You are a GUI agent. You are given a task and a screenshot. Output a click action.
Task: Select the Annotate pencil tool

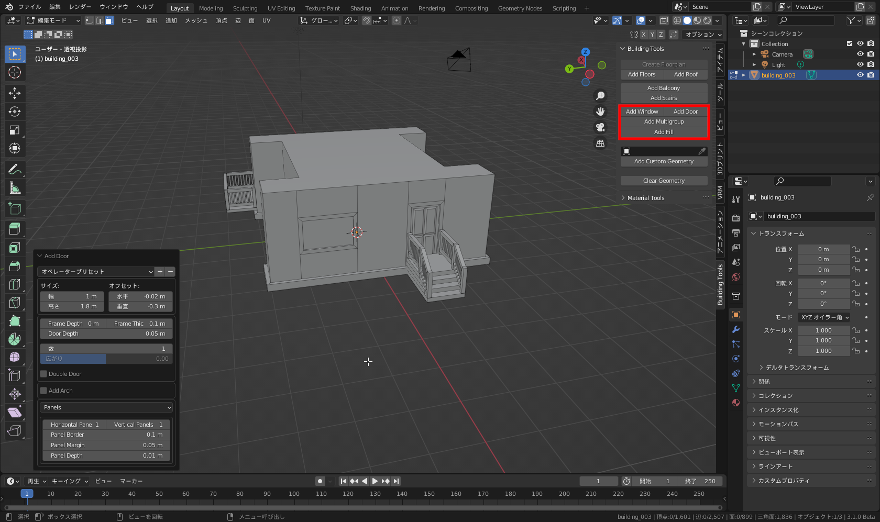point(15,169)
